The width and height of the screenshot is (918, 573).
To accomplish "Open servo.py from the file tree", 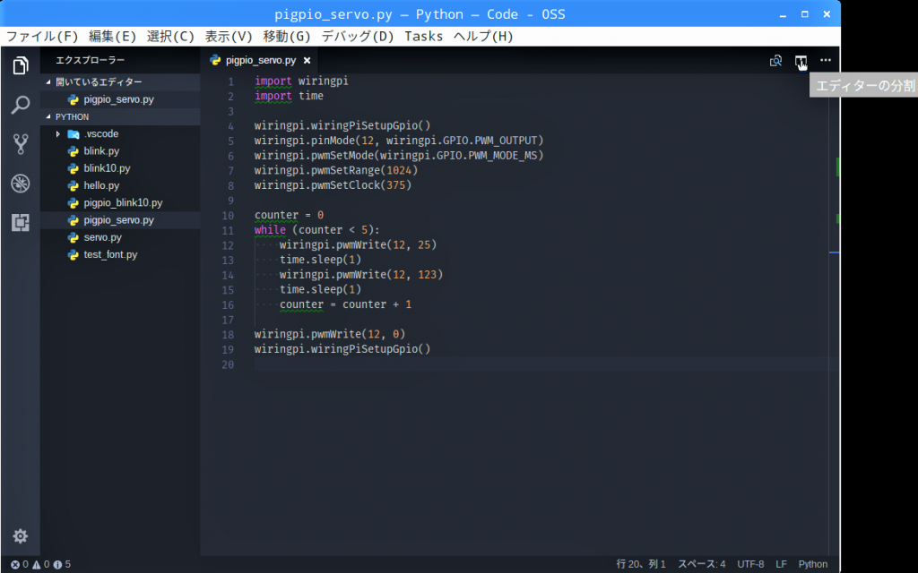I will (102, 237).
